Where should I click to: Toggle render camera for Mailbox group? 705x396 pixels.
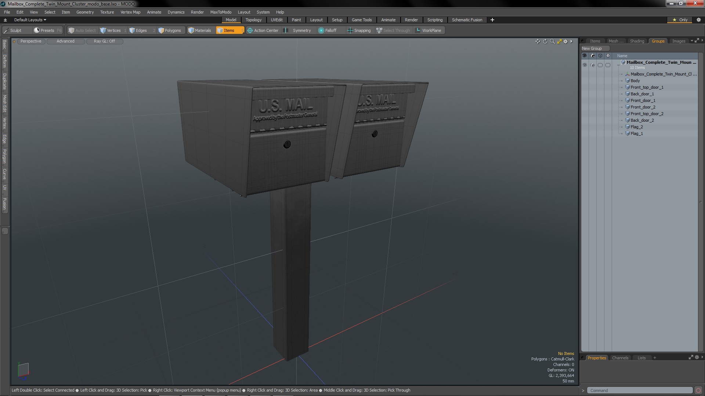click(592, 65)
